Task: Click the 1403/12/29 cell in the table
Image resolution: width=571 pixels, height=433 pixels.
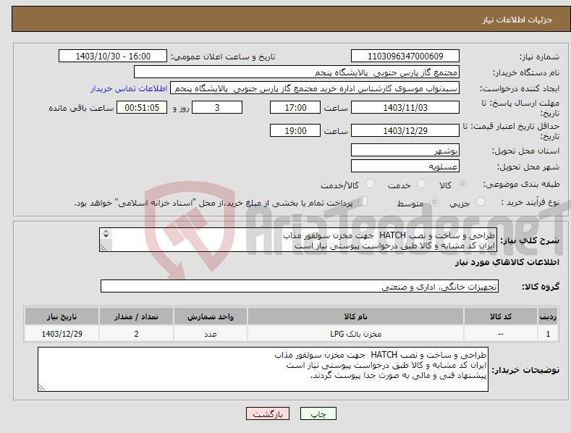Action: tap(62, 334)
